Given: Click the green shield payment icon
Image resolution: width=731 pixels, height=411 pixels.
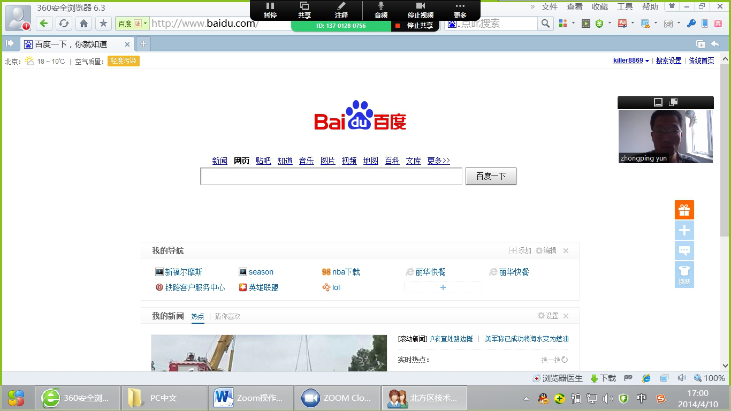Looking at the screenshot, I should [599, 23].
